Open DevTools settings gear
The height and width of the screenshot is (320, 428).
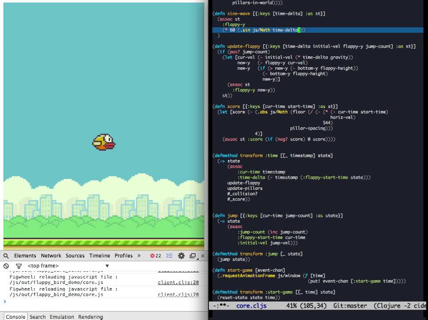click(x=181, y=256)
